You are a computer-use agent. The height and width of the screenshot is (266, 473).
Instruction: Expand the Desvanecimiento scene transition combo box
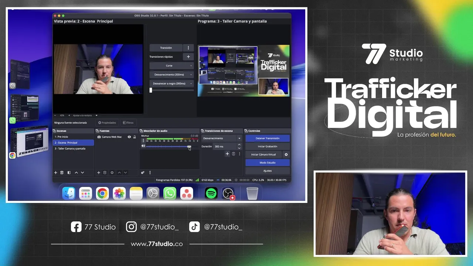pyautogui.click(x=222, y=138)
